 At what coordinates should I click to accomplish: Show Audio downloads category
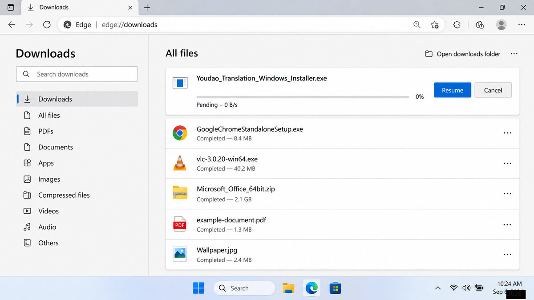click(x=77, y=227)
